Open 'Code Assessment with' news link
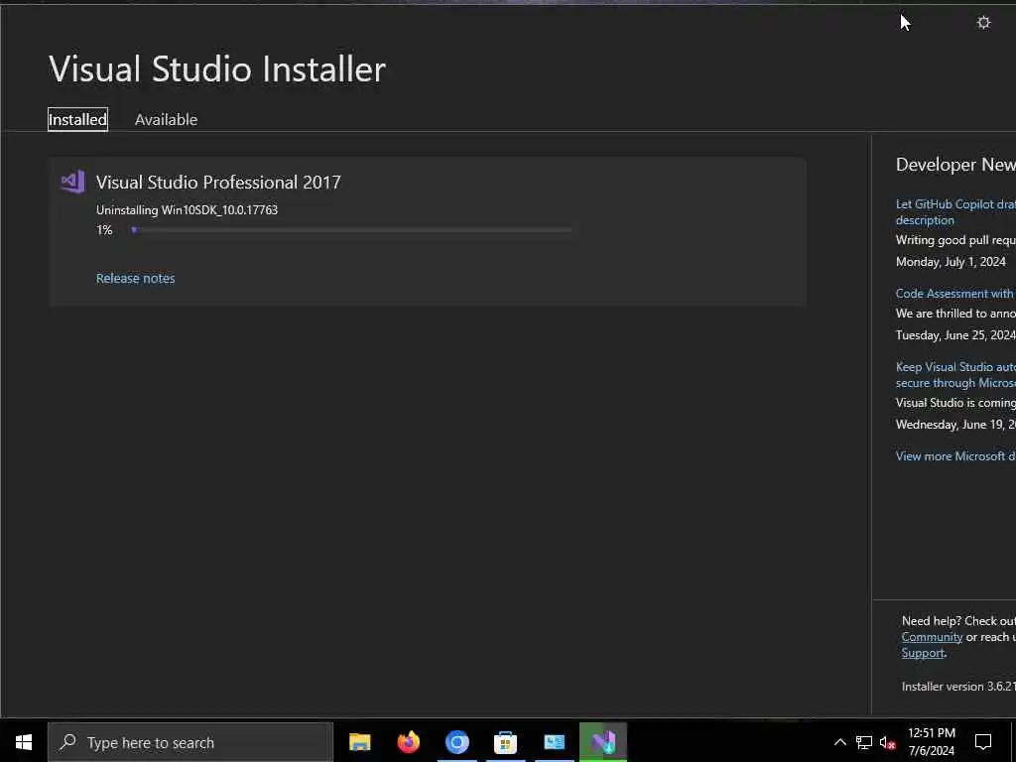The image size is (1016, 762). click(x=955, y=294)
